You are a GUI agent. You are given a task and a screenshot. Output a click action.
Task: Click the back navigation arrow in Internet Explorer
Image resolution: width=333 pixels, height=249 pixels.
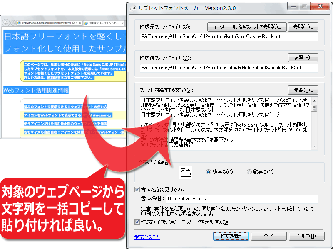click(x=6, y=23)
